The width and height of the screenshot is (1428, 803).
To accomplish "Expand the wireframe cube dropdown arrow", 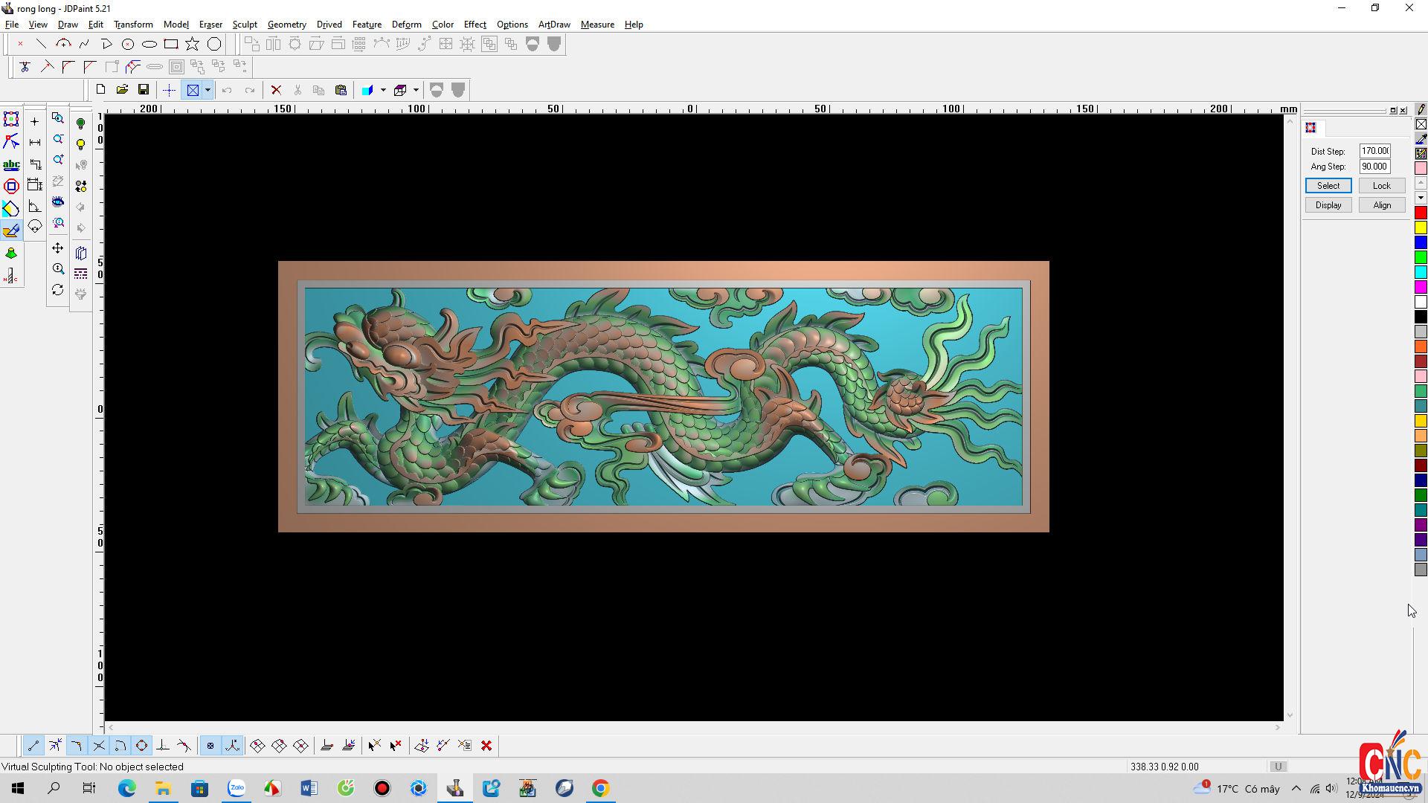I will pyautogui.click(x=416, y=90).
